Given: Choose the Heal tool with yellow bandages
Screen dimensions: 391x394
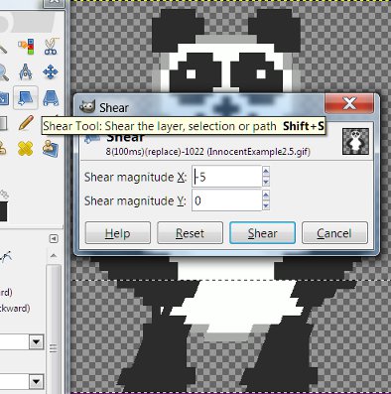Looking at the screenshot, I should (x=26, y=149).
